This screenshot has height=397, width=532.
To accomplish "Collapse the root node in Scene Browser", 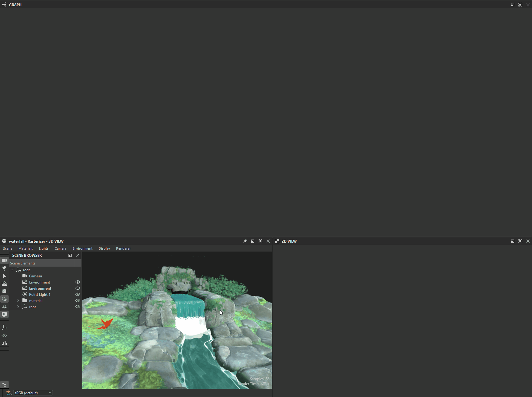I will pos(12,270).
